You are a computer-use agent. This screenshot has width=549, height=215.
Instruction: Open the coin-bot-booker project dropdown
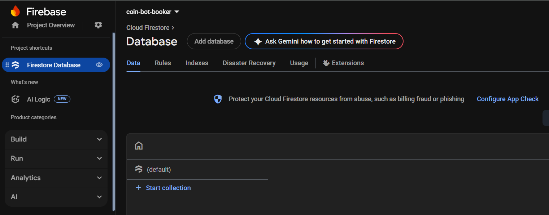pos(153,12)
